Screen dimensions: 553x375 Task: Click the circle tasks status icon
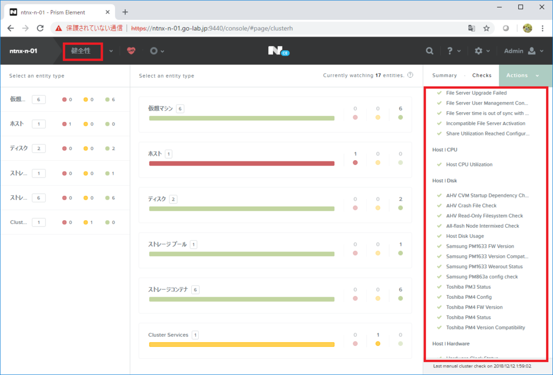click(153, 51)
